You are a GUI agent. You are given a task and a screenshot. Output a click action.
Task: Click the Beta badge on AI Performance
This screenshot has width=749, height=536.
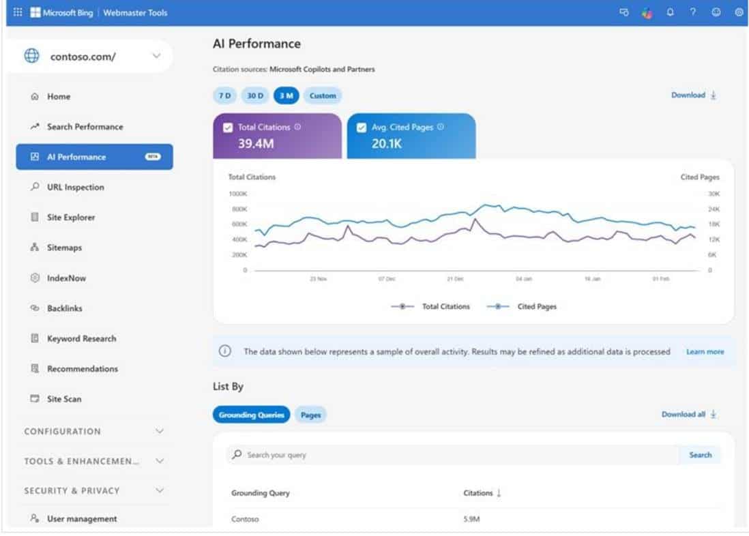pyautogui.click(x=153, y=157)
